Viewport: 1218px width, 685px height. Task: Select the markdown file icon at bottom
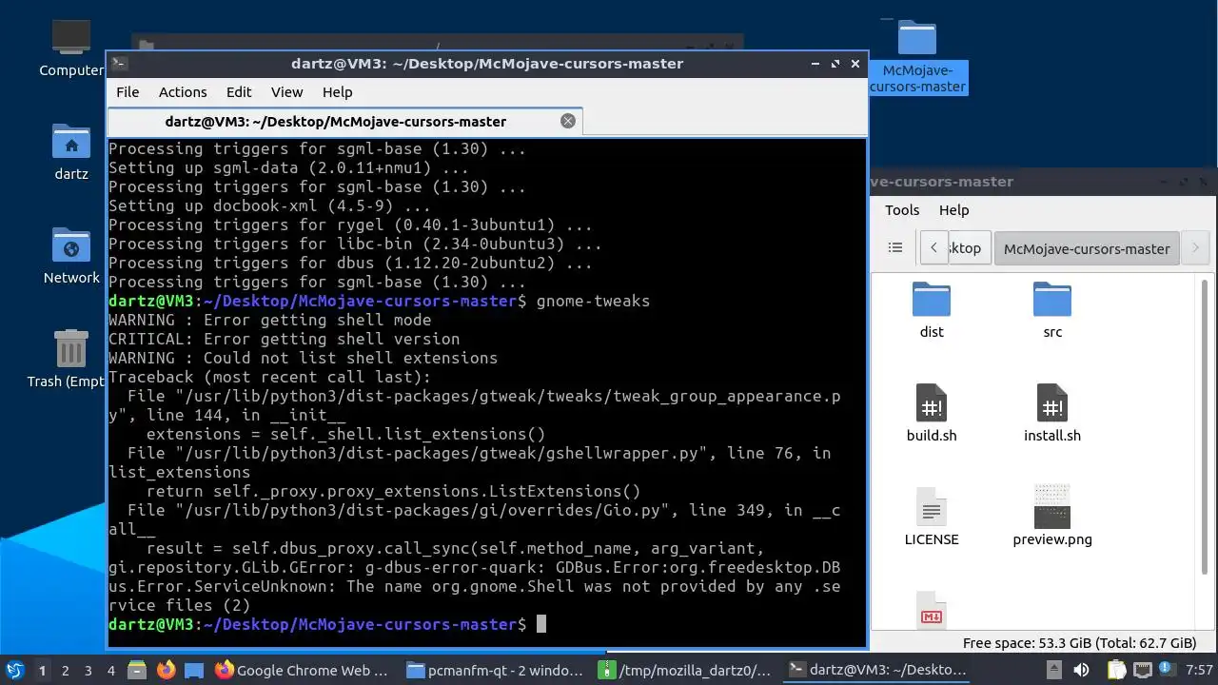pyautogui.click(x=932, y=609)
